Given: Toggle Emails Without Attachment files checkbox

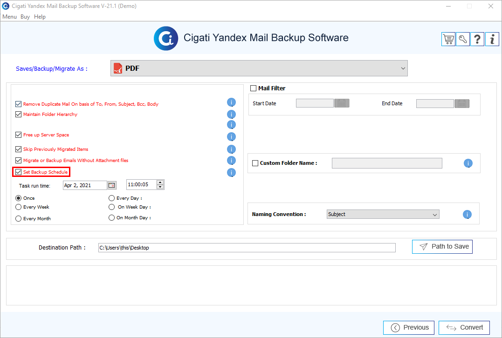Looking at the screenshot, I should click(x=19, y=160).
